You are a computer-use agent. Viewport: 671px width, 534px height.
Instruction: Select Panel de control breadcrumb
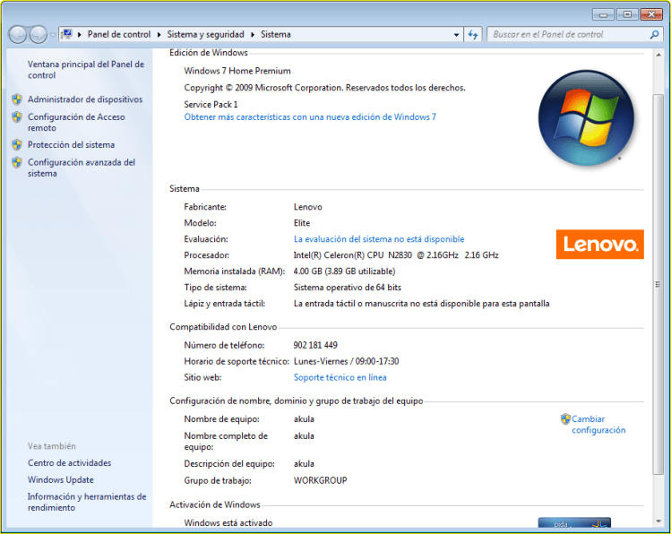point(119,35)
